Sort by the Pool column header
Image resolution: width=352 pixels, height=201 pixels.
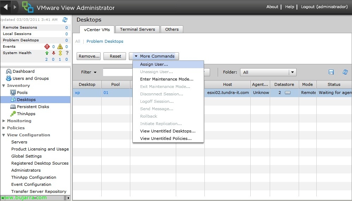[115, 84]
